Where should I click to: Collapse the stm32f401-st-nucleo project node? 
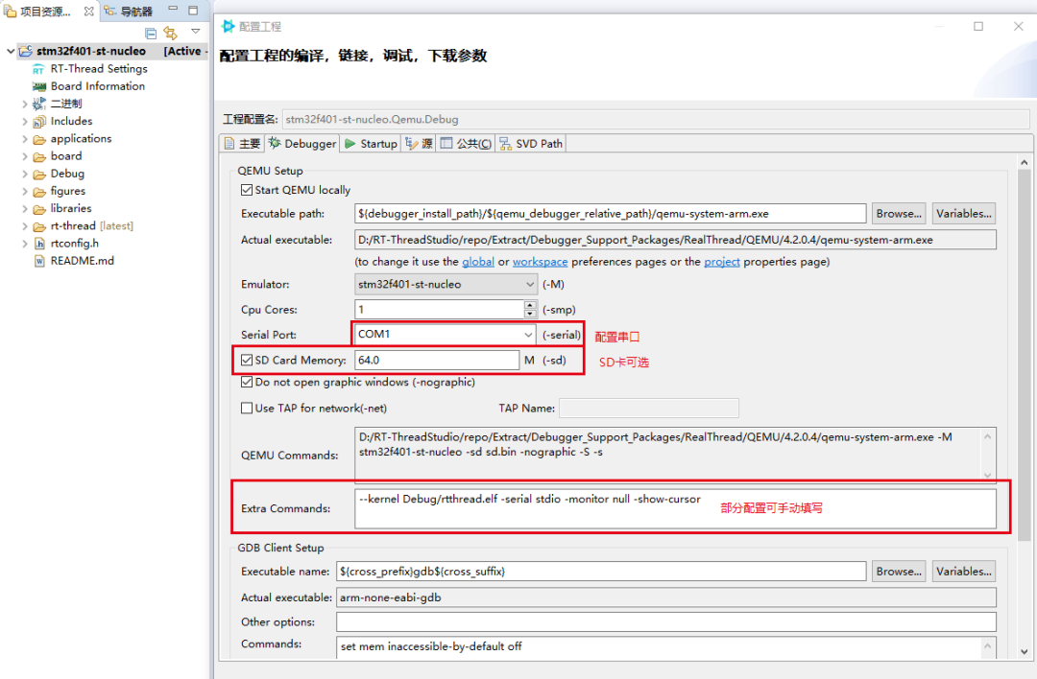click(10, 52)
